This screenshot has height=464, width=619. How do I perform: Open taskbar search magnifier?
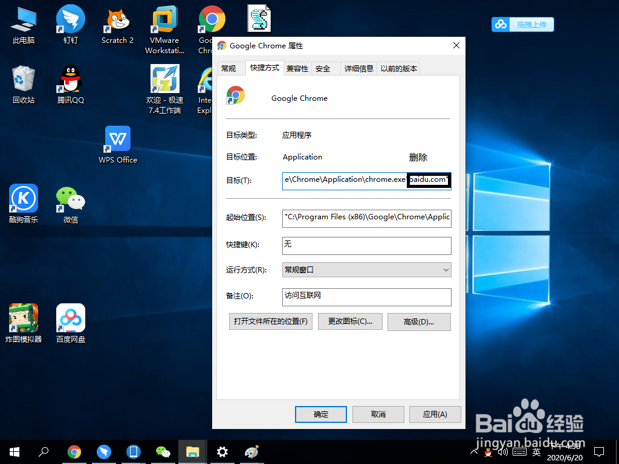pyautogui.click(x=44, y=452)
